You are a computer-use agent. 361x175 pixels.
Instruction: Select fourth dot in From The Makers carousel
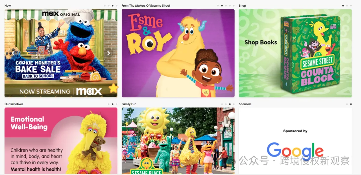230,6
